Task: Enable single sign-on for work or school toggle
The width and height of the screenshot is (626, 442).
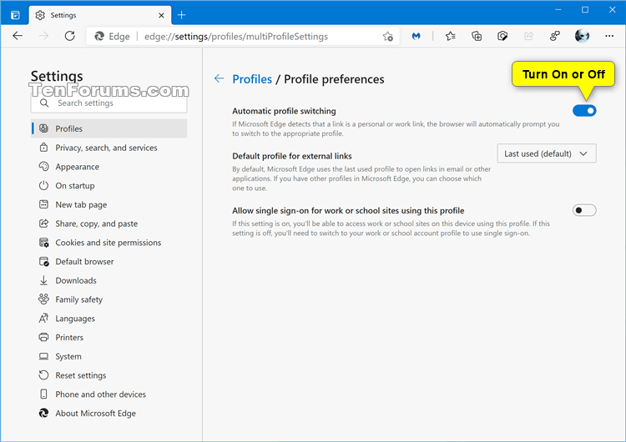Action: click(584, 210)
